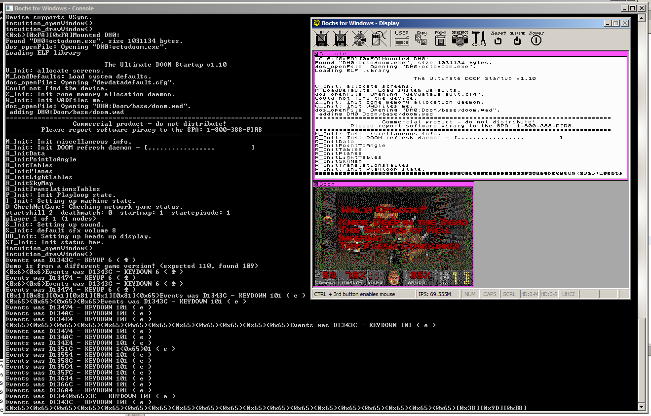Click the 'Device supports VSync.' console line
This screenshot has width=651, height=416.
click(x=49, y=17)
